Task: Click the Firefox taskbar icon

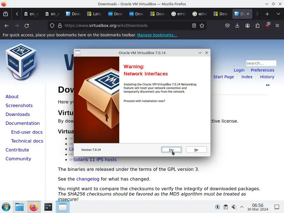Action: 34,207
